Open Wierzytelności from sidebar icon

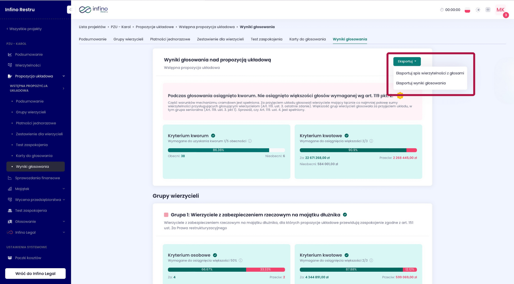(x=10, y=65)
